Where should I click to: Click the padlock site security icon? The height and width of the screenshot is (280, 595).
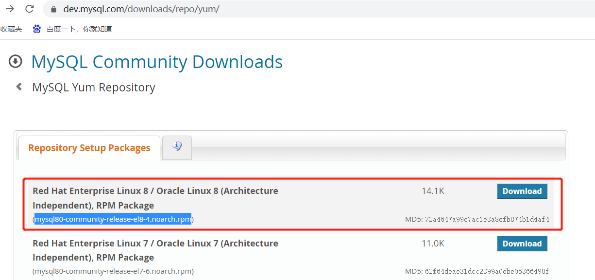coord(53,9)
